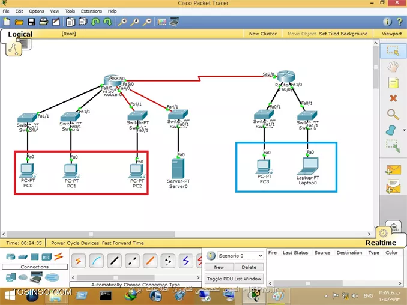Select the Hubs device category icon

point(35,257)
